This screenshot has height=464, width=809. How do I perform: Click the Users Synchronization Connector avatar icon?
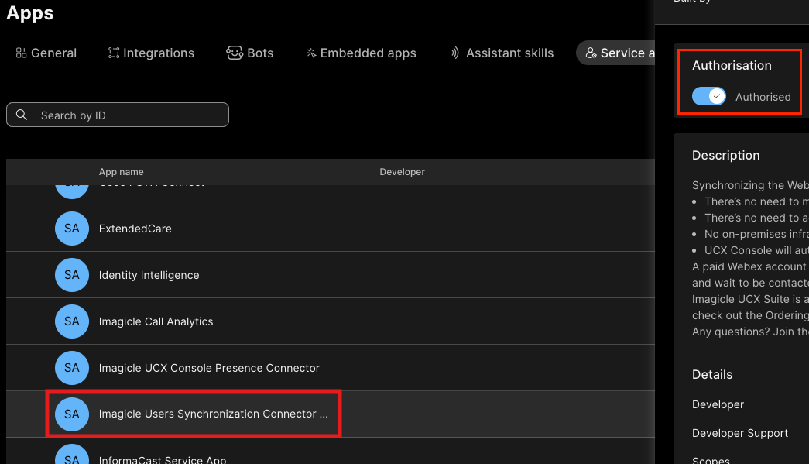point(72,414)
